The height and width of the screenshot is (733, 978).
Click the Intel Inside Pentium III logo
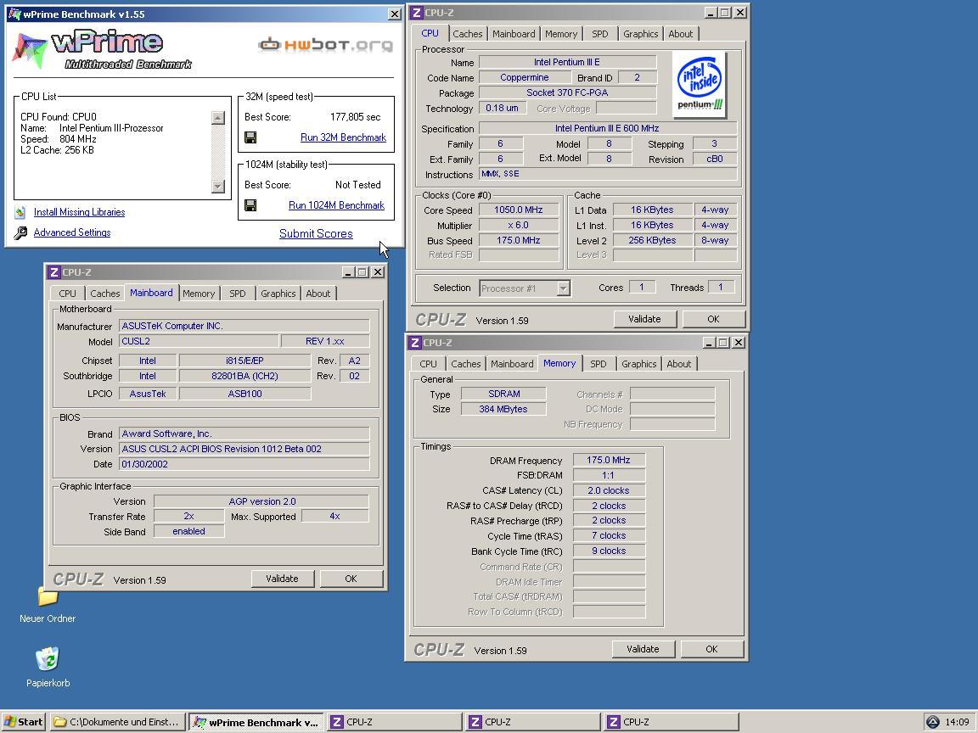pos(700,85)
